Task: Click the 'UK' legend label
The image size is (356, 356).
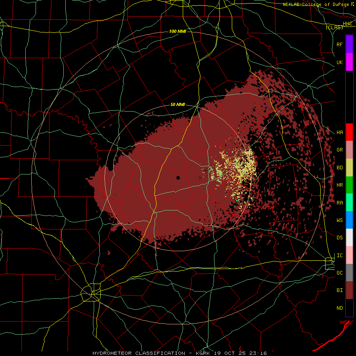Action: click(x=339, y=62)
